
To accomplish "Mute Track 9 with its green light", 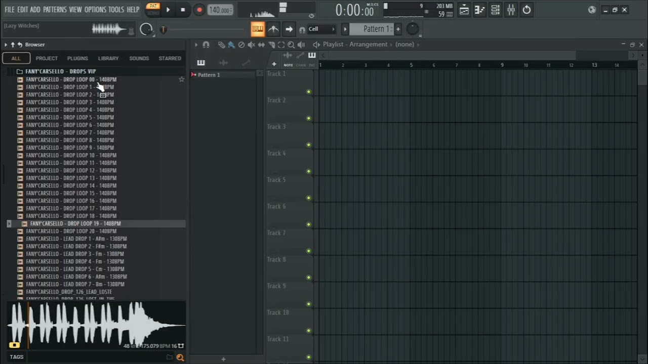I will click(308, 304).
